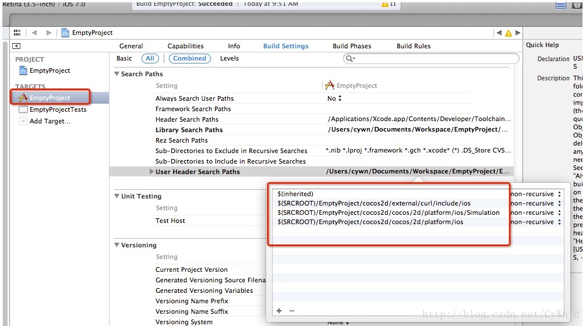Viewport: 586px width, 326px height.
Task: Select Combined view mode
Action: click(x=189, y=58)
